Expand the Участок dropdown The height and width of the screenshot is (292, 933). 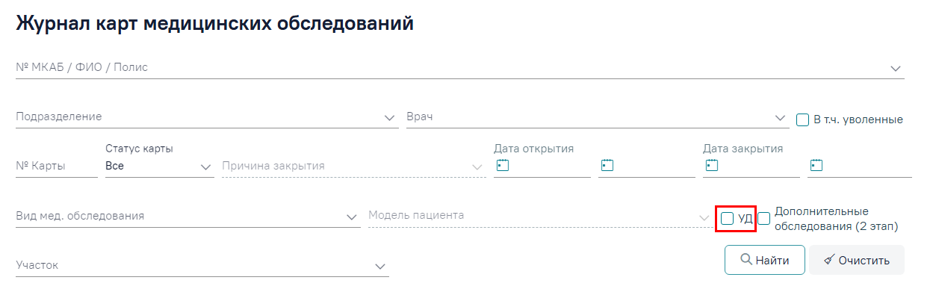tap(381, 266)
